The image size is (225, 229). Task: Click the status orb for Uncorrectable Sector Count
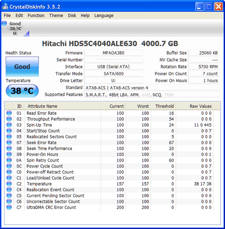coord(9,201)
